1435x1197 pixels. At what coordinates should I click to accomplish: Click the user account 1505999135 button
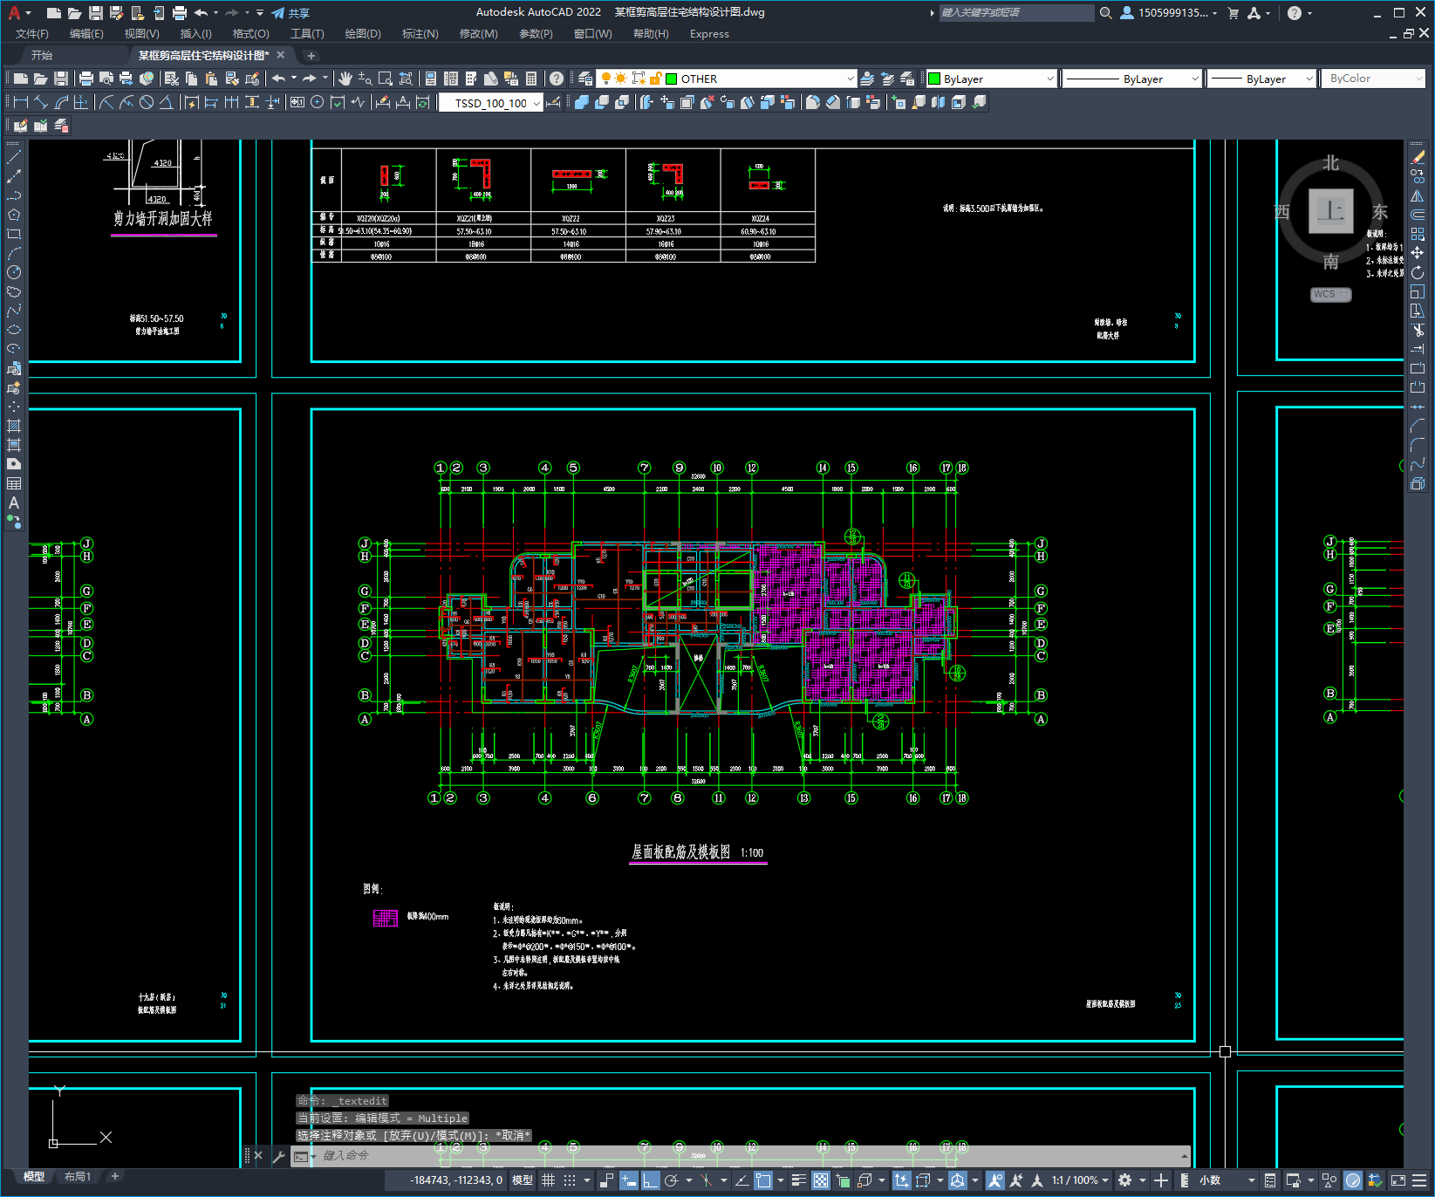[x=1169, y=13]
